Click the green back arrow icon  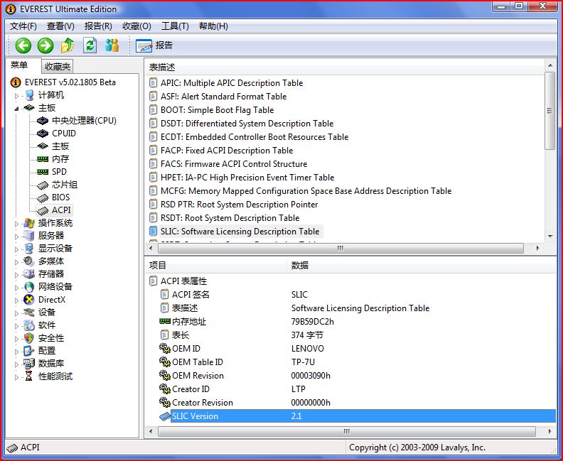[23, 45]
